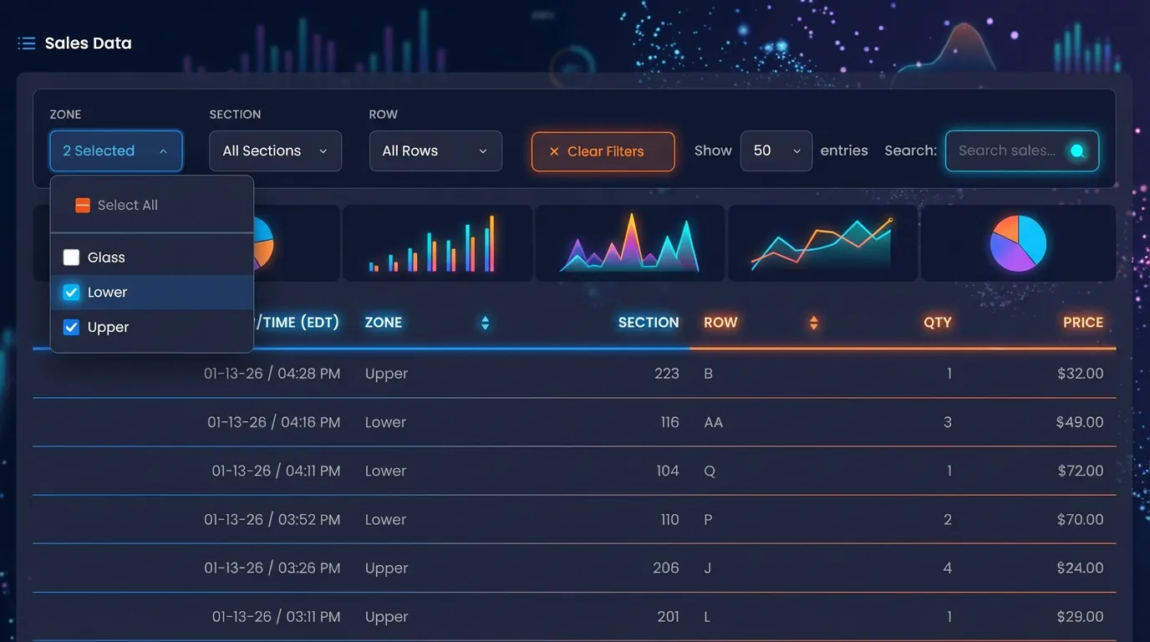The image size is (1150, 642).
Task: Change entries count via the 50 dropdown
Action: coord(776,150)
